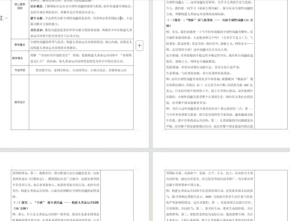Screen dimensions: 290x221
Task: Click the plus button beside the table
Action: tap(139, 45)
